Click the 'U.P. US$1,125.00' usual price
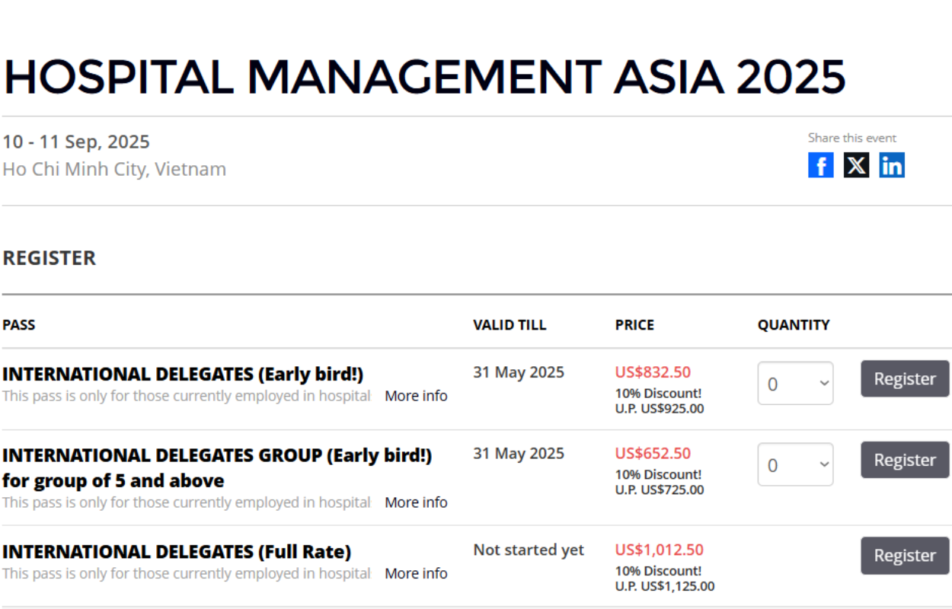 pos(665,586)
